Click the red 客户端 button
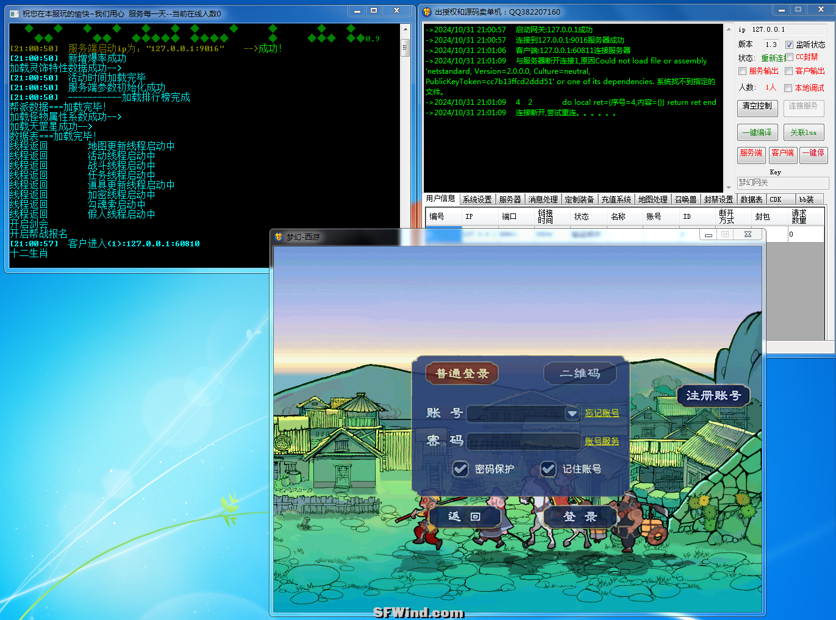This screenshot has width=836, height=620. [x=782, y=155]
